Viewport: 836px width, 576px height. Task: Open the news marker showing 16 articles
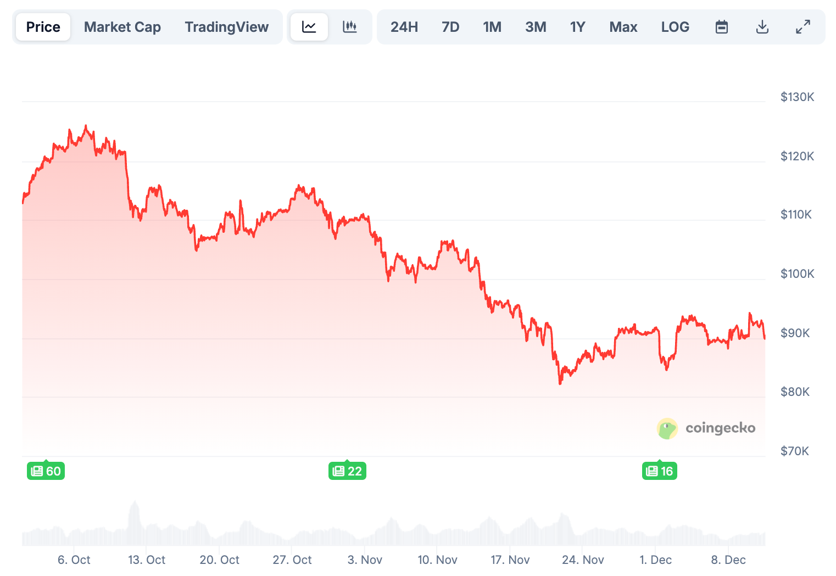pos(659,471)
